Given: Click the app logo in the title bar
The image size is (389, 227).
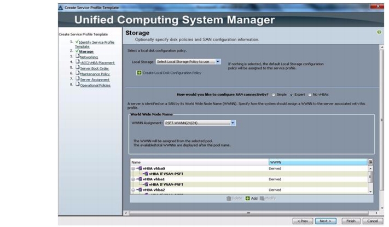Looking at the screenshot, I should tap(61, 8).
